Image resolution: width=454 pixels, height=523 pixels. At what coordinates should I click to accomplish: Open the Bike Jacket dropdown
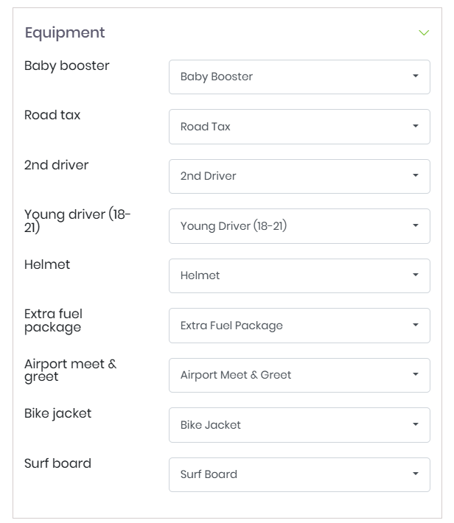click(x=298, y=425)
